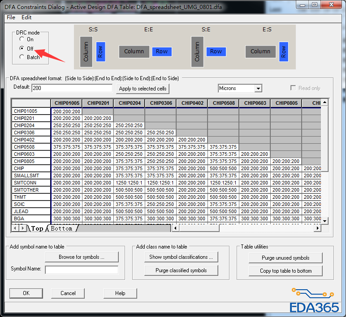346x317 pixels.
Task: Toggle the Read only checkbox
Action: (x=293, y=88)
